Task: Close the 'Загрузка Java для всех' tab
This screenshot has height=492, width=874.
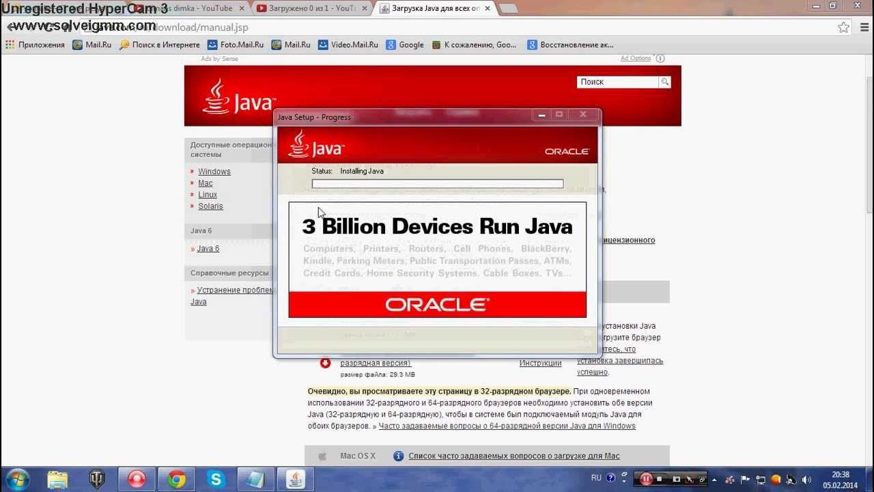Action: [x=486, y=8]
